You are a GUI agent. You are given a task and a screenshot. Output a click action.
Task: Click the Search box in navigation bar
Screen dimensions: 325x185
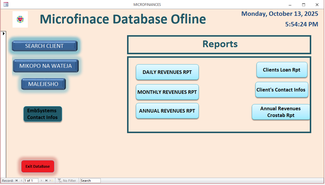[90, 181]
